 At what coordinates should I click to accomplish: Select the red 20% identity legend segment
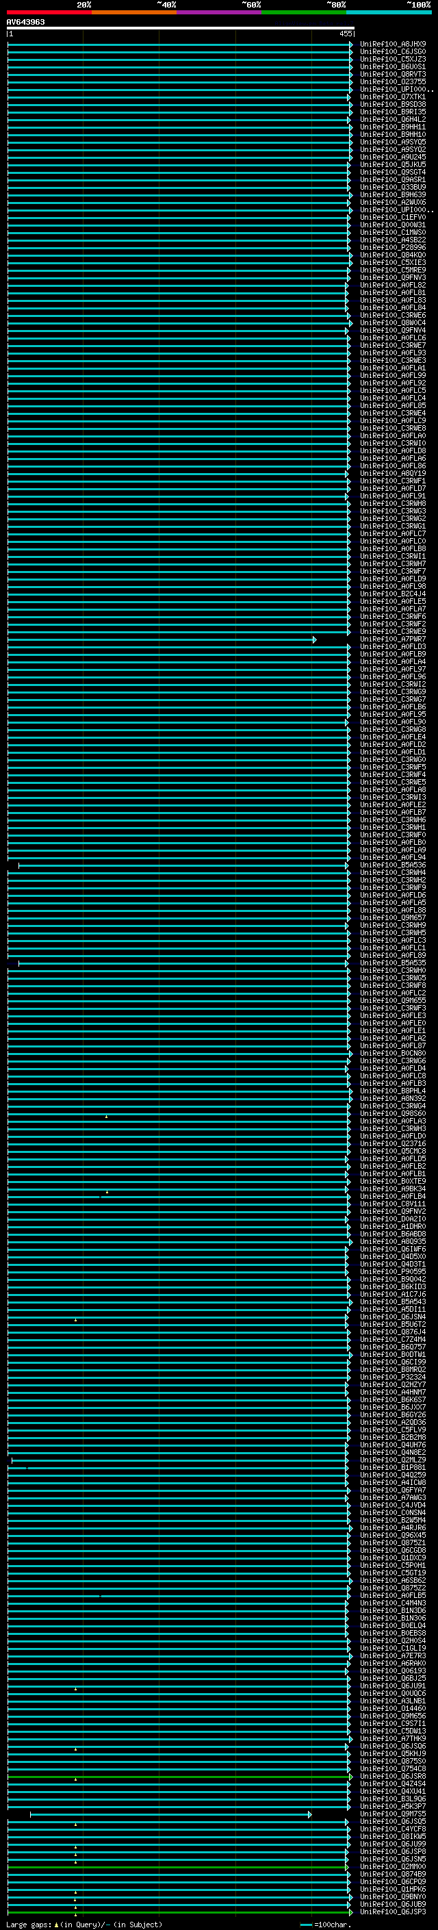(49, 12)
